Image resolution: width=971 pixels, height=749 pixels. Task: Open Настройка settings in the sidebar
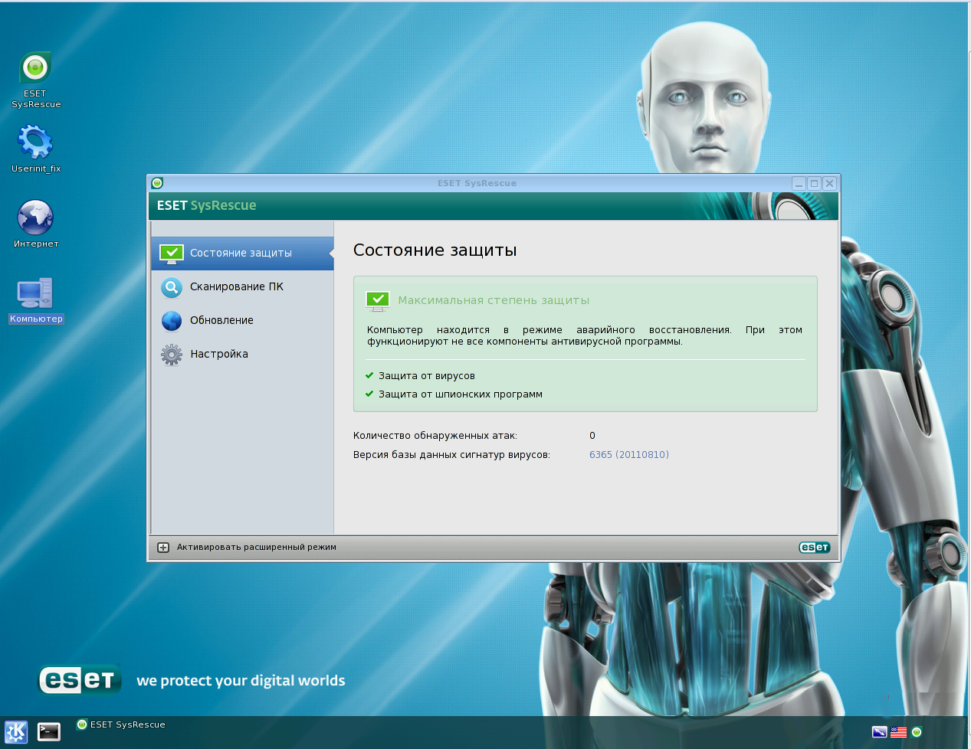(x=218, y=354)
